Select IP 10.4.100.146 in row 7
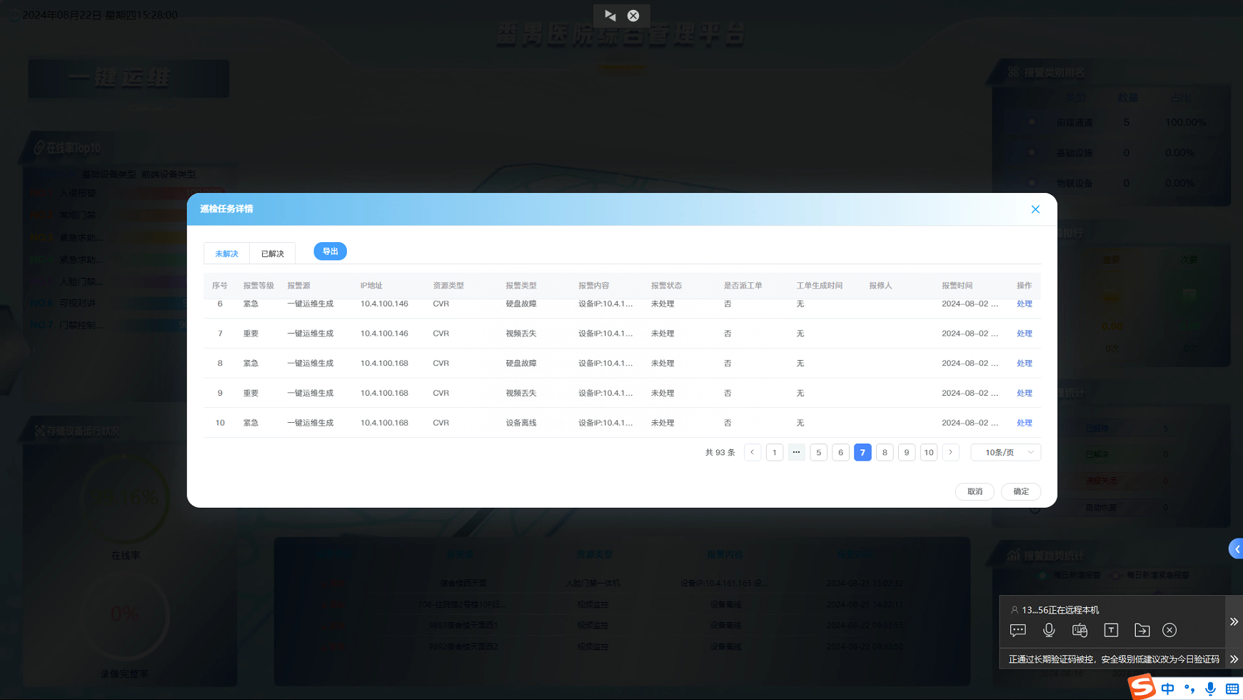The width and height of the screenshot is (1243, 700). [x=384, y=334]
